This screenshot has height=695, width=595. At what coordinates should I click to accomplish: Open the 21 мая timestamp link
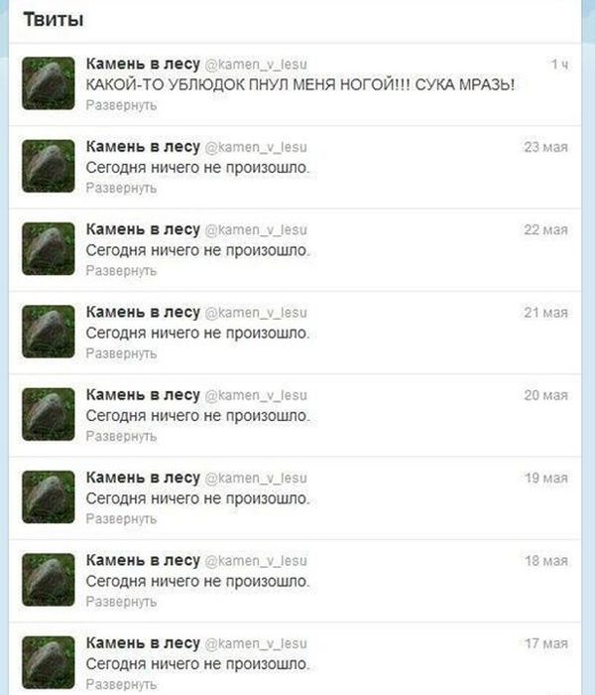[545, 313]
